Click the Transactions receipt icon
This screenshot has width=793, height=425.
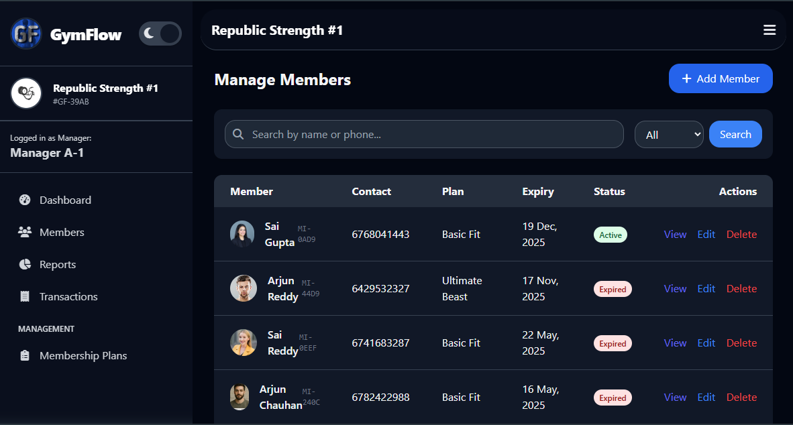click(x=24, y=296)
